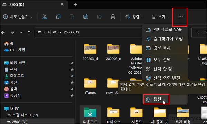Click chevron between 내 PC and 250G

[60, 32]
